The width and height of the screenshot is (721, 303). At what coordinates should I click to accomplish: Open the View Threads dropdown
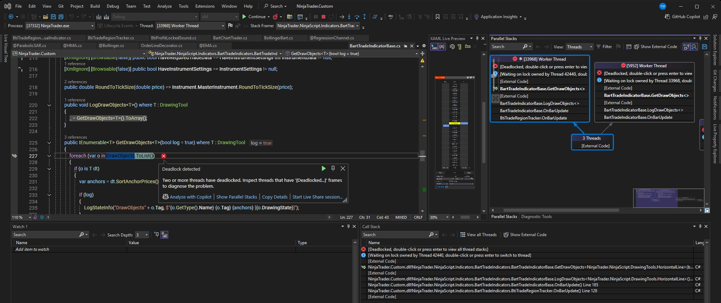click(579, 47)
